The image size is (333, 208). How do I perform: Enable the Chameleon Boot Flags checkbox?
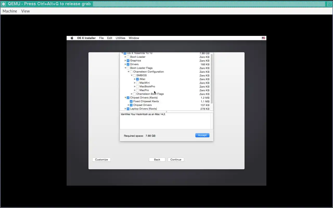point(134,94)
